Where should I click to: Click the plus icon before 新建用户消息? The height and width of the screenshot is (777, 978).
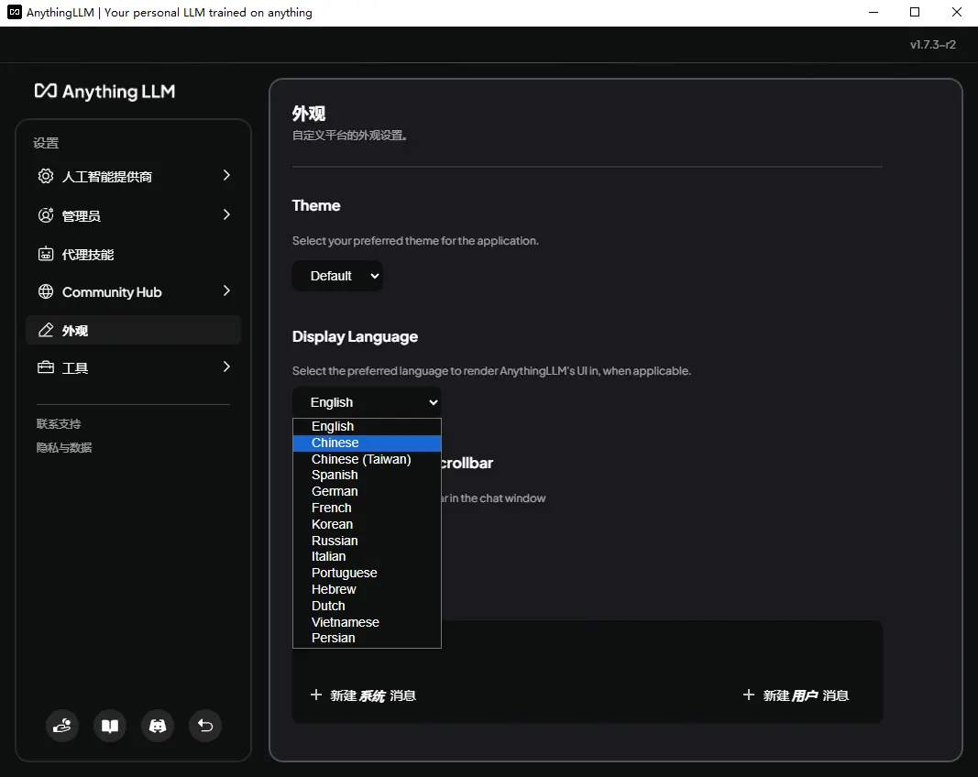[x=749, y=695]
